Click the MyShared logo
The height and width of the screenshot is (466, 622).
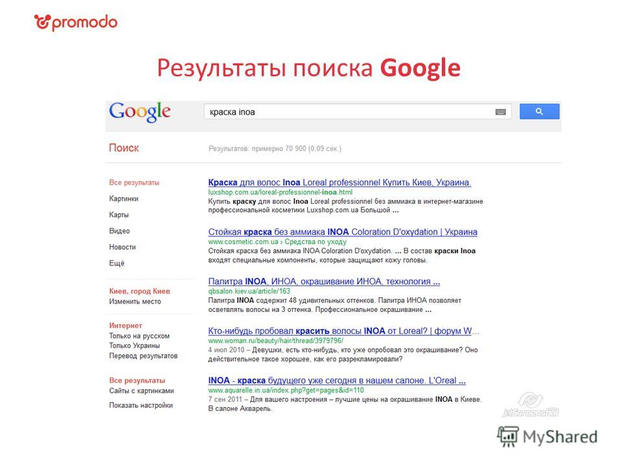[x=547, y=437]
